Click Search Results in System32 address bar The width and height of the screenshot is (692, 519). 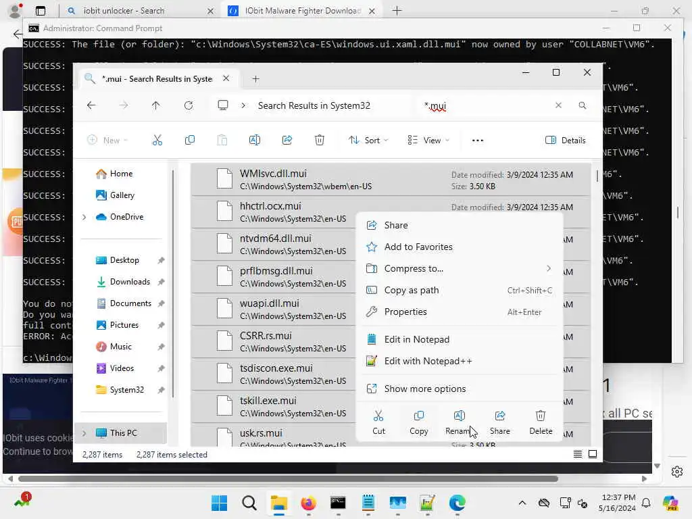tap(314, 105)
